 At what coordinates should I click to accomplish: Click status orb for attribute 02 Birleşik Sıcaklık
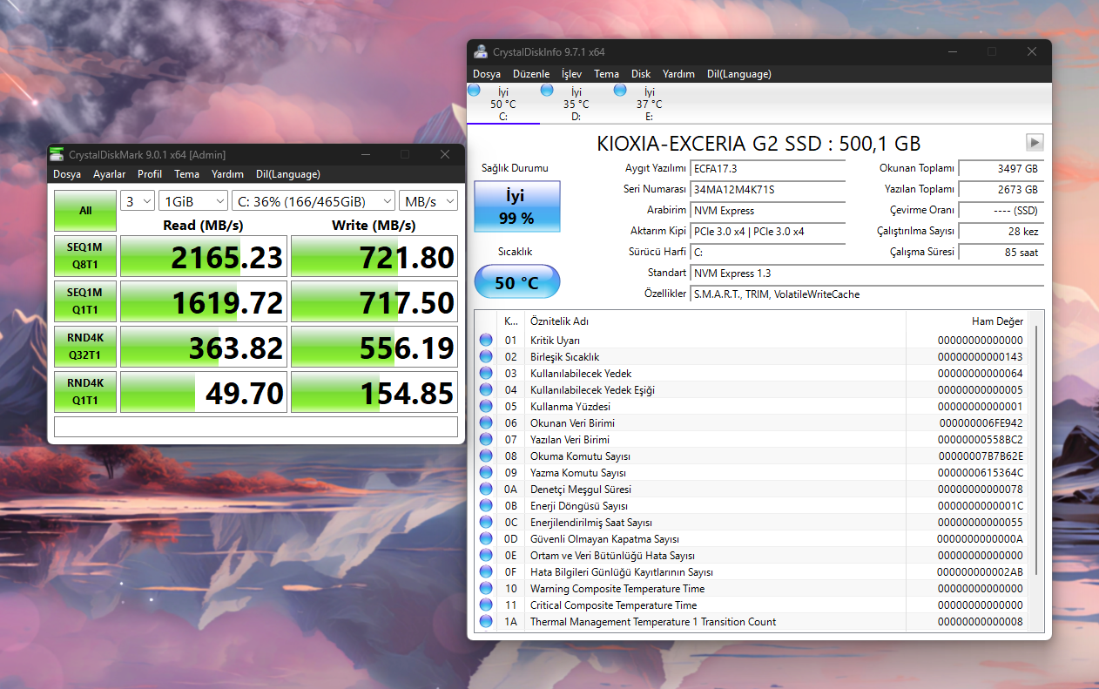(486, 357)
